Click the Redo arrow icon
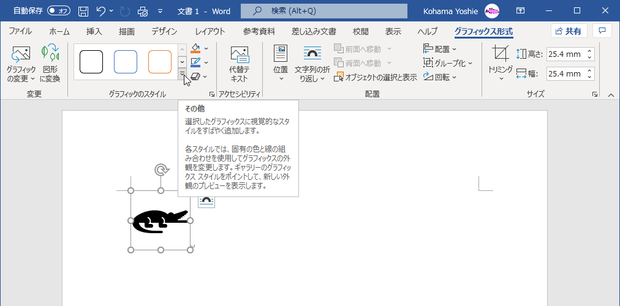The image size is (620, 306). pos(125,11)
